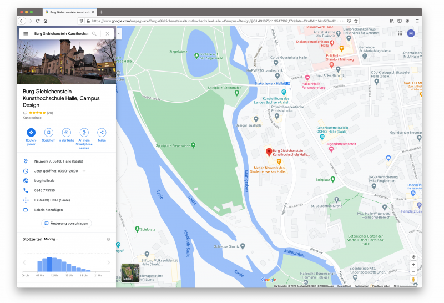The image size is (444, 303).
Task: Click the Labels hinzufügen entry
Action: click(48, 210)
